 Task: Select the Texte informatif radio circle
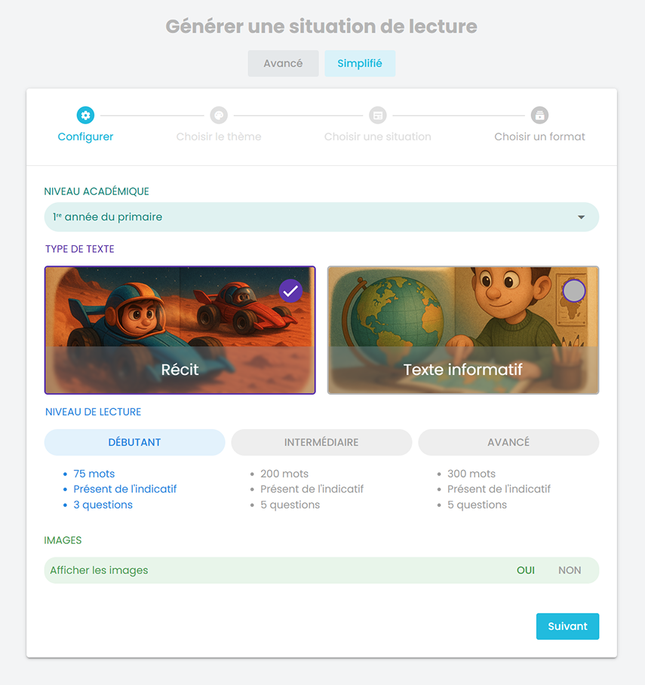[x=574, y=291]
